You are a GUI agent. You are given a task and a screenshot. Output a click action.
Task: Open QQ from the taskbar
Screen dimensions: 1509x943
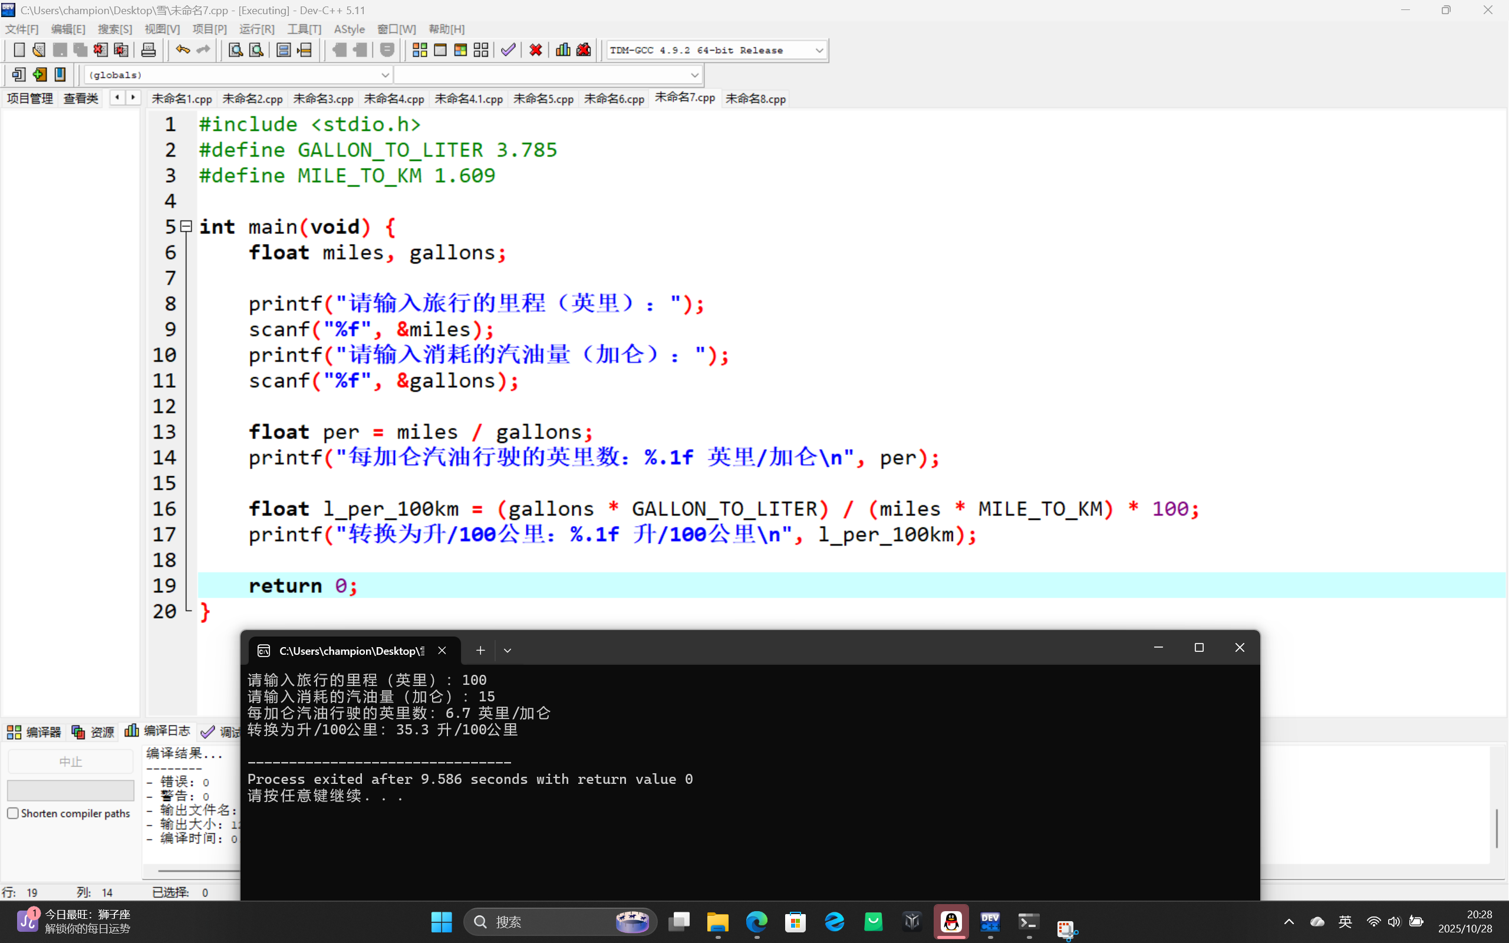(951, 922)
